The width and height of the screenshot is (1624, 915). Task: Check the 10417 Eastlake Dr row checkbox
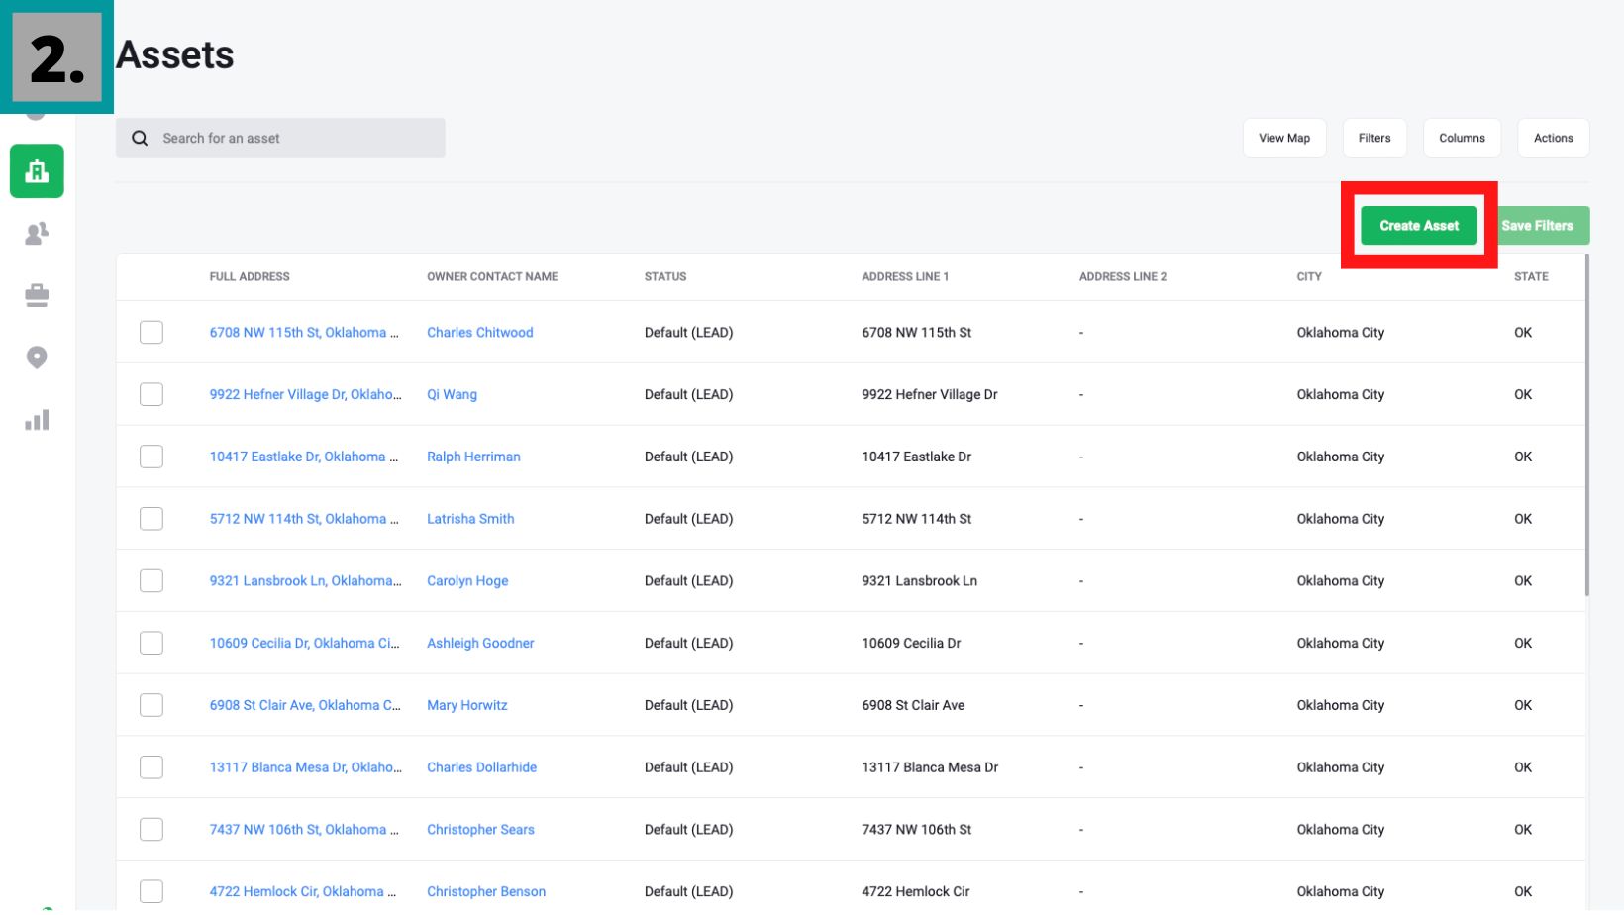click(x=152, y=457)
